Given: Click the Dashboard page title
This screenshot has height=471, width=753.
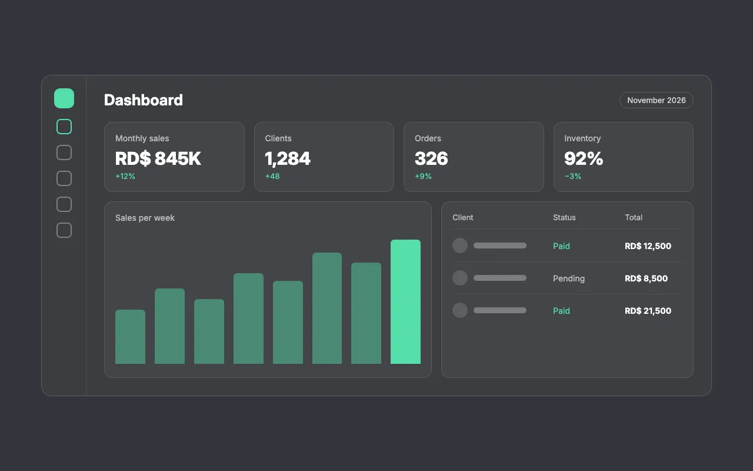Looking at the screenshot, I should click(x=144, y=100).
